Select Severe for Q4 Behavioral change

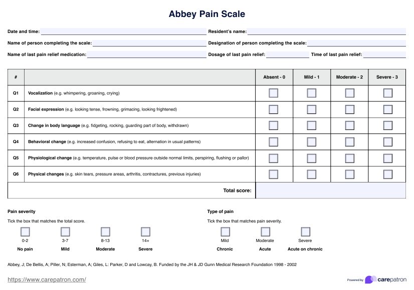point(387,141)
